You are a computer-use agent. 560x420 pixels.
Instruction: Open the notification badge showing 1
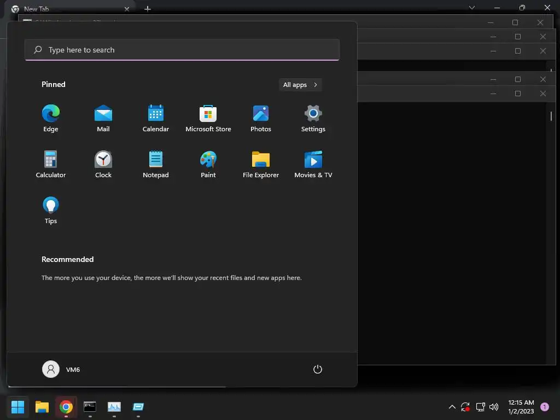pyautogui.click(x=545, y=407)
